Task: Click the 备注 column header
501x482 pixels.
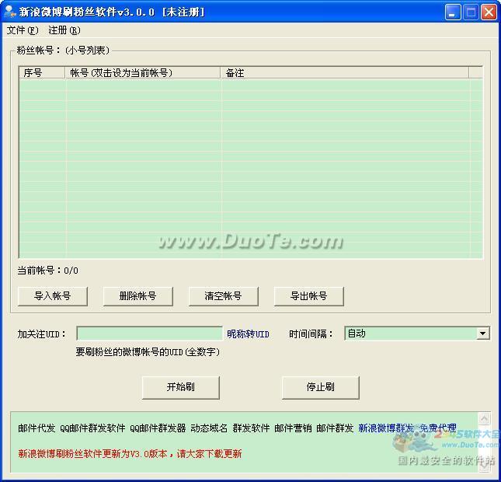Action: point(344,73)
